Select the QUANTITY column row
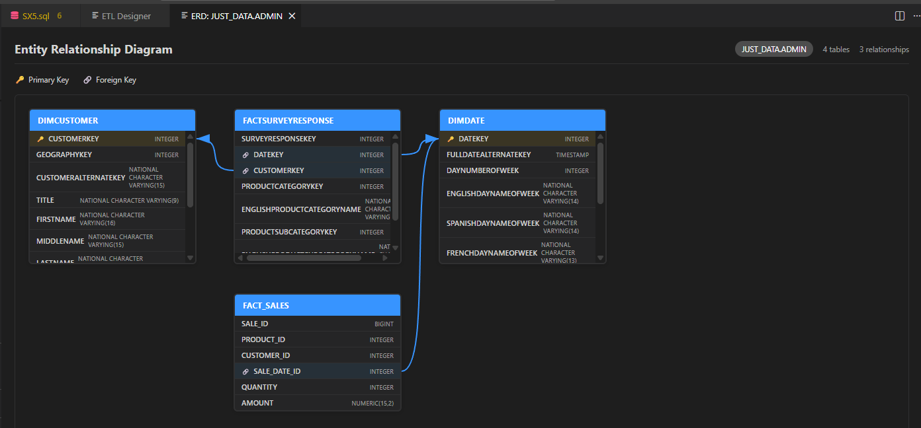This screenshot has height=428, width=921. (318, 388)
